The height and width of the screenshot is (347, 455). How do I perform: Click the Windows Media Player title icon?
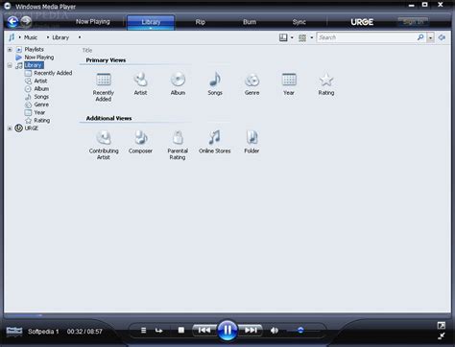pyautogui.click(x=8, y=6)
